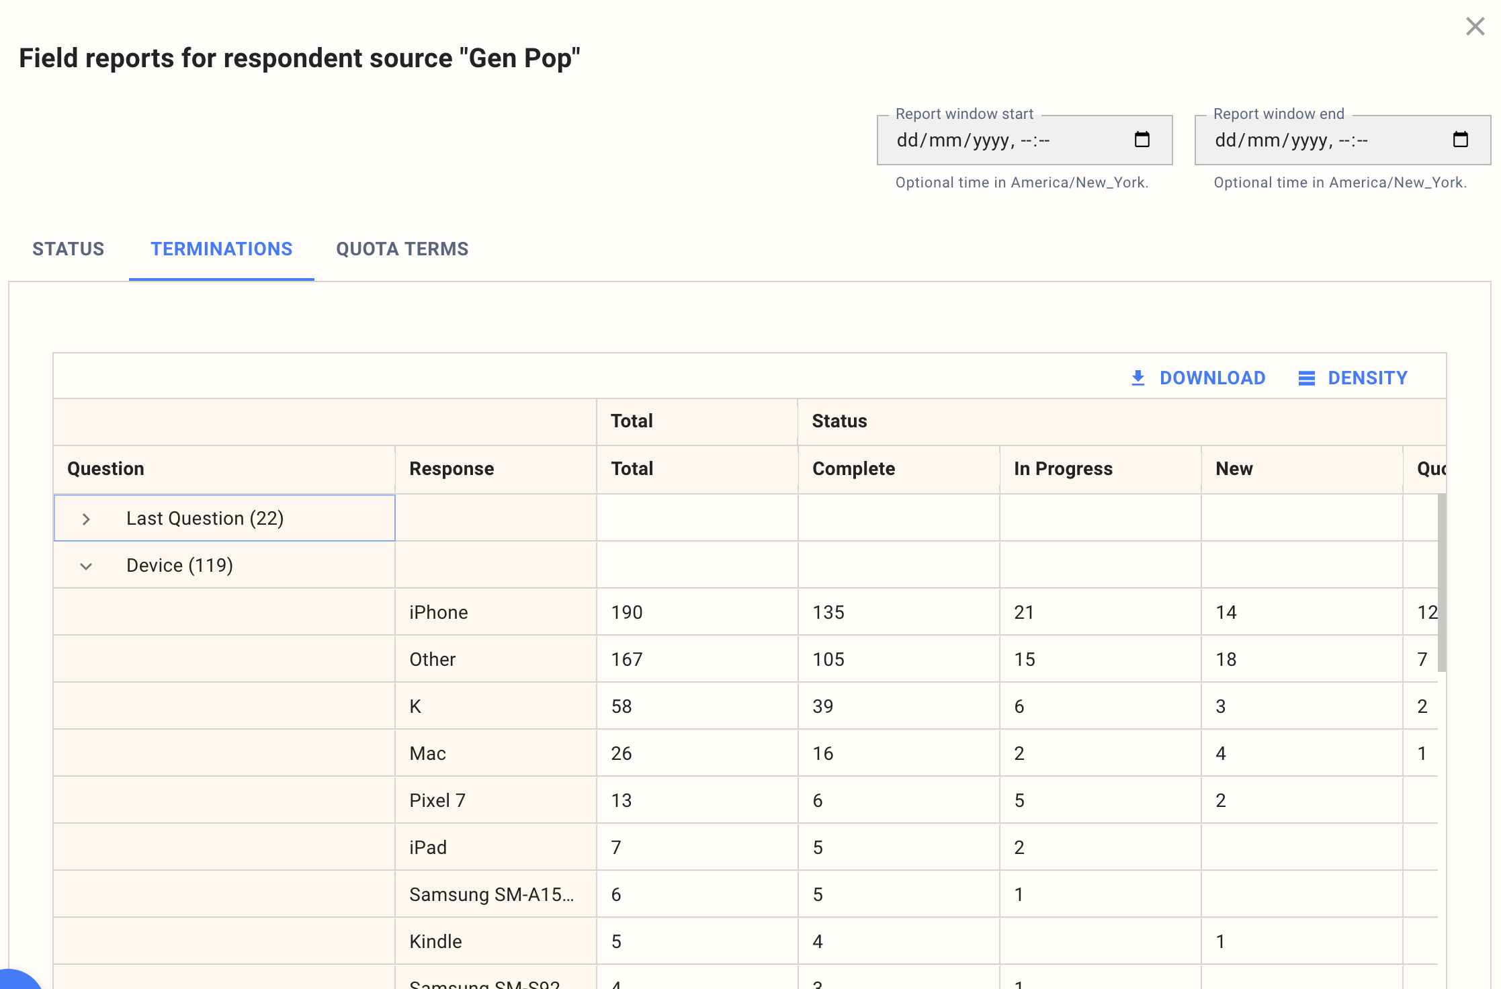Click the Samsung SM-A15 response cell
Image resolution: width=1501 pixels, height=989 pixels.
pyautogui.click(x=491, y=894)
